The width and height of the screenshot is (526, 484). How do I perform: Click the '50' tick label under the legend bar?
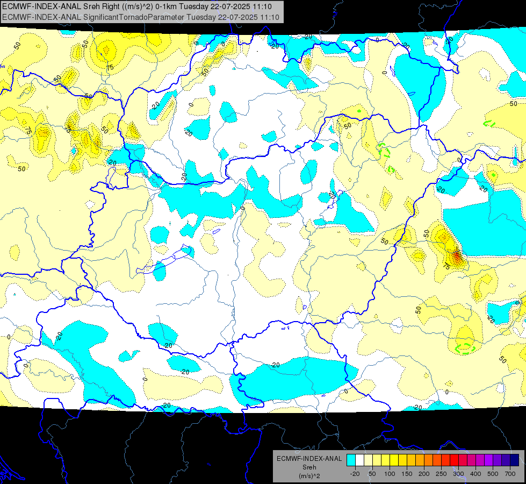372,474
